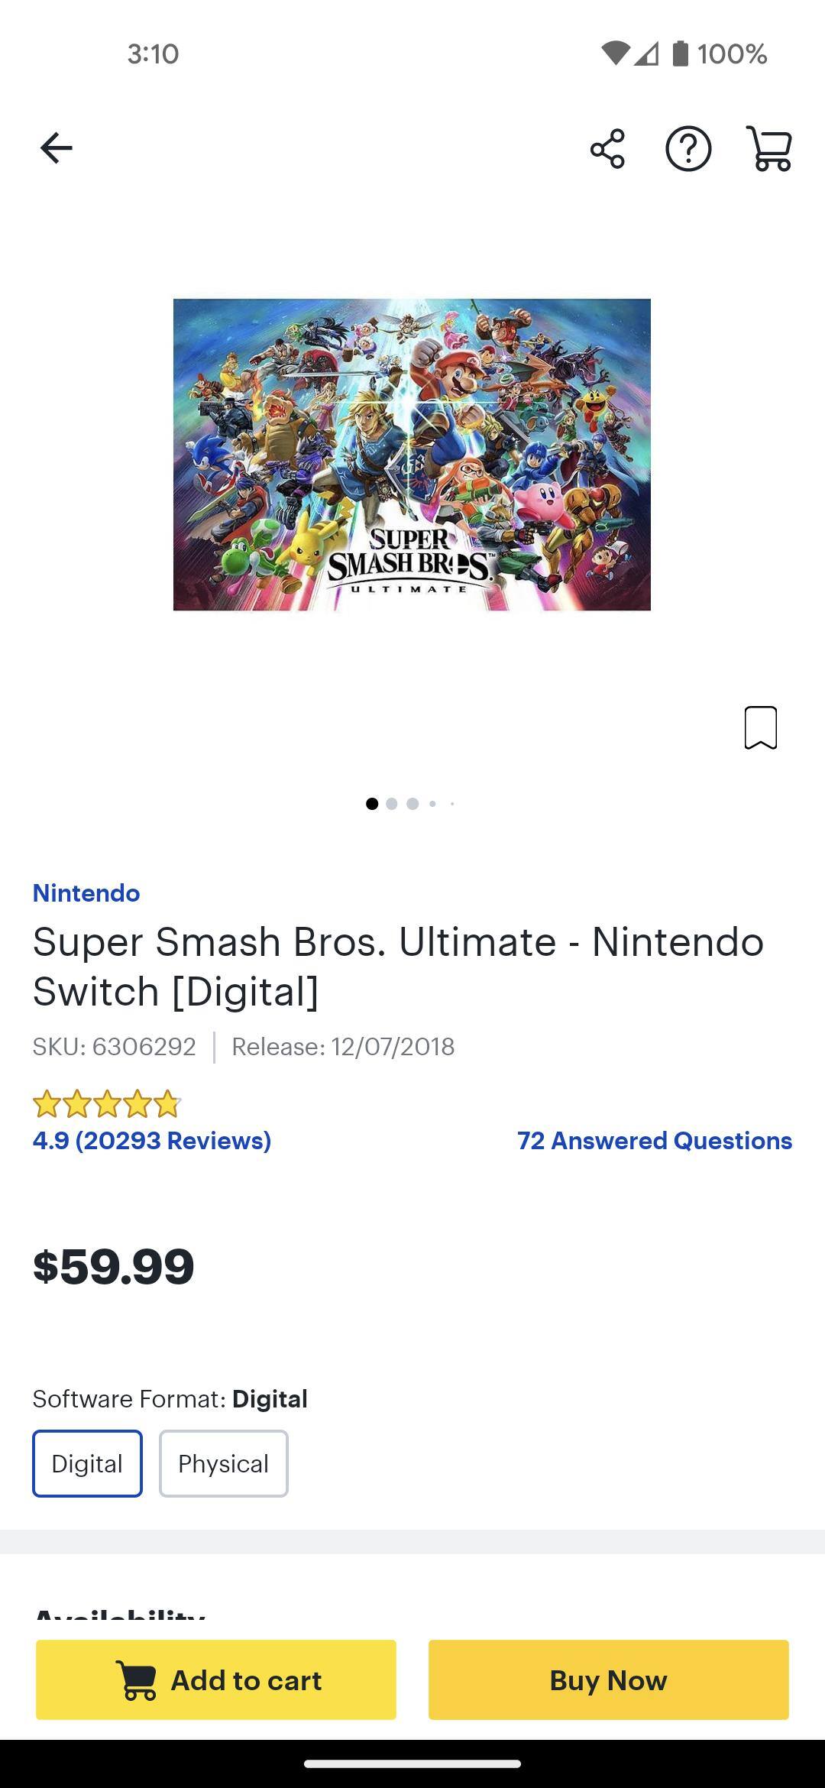View the 4.9 (20293 Reviews) link
The width and height of the screenshot is (825, 1788).
tap(152, 1140)
